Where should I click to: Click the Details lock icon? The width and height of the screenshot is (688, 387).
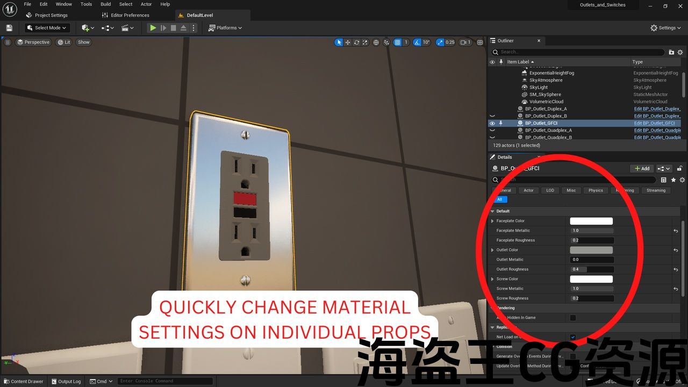coord(680,168)
